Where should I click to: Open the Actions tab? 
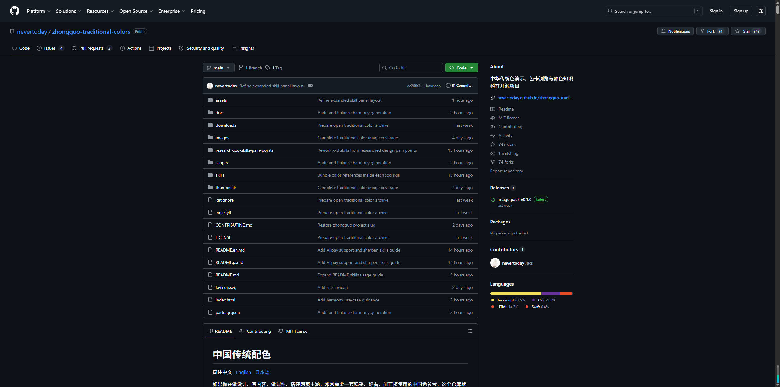(x=131, y=48)
